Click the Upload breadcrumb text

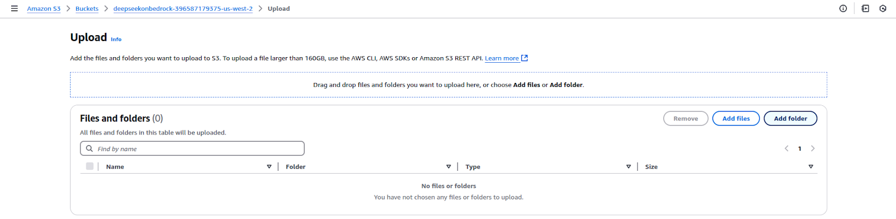[x=278, y=8]
